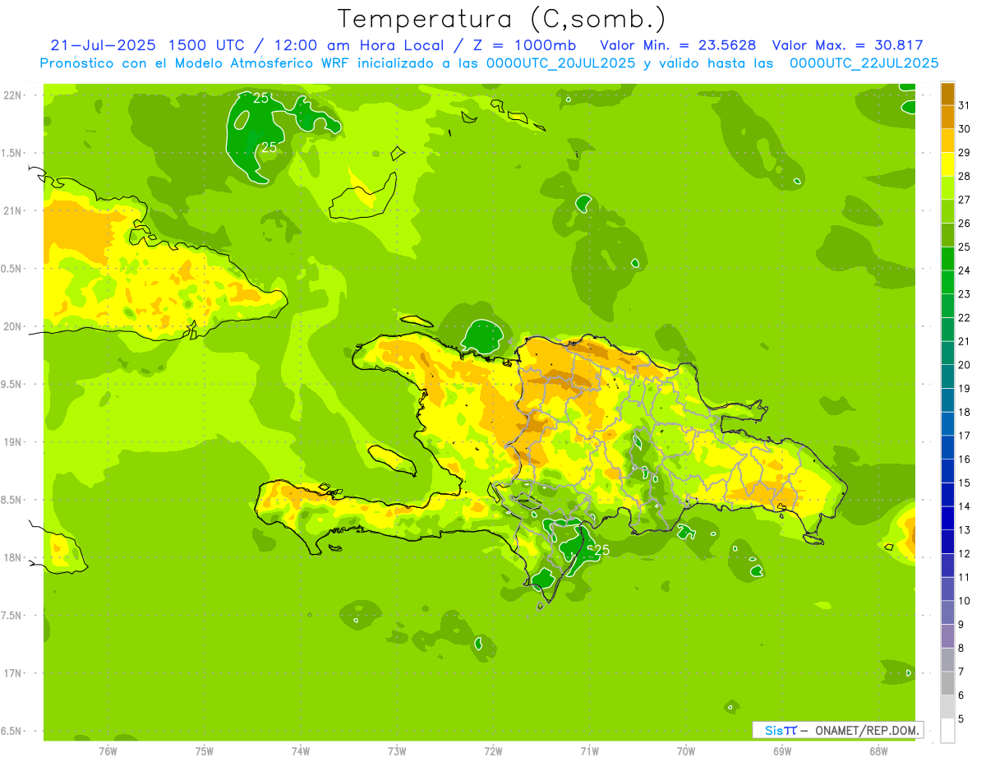Click the colorbar label '24'
This screenshot has width=986, height=762.
(x=965, y=270)
